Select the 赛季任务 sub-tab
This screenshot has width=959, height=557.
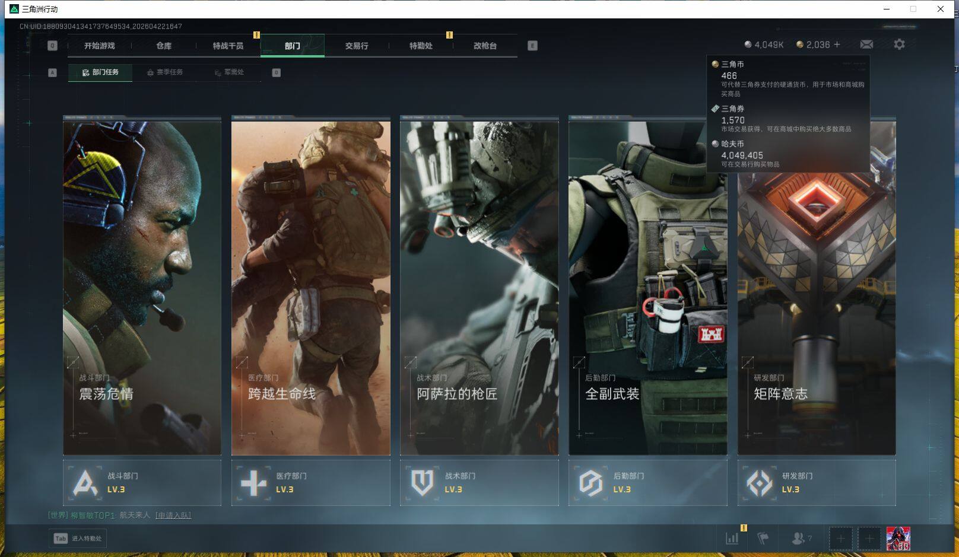pos(166,72)
